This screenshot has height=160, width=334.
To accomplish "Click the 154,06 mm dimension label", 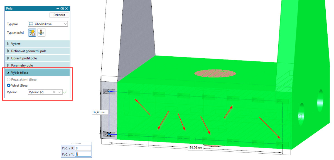I will pos(195,148).
